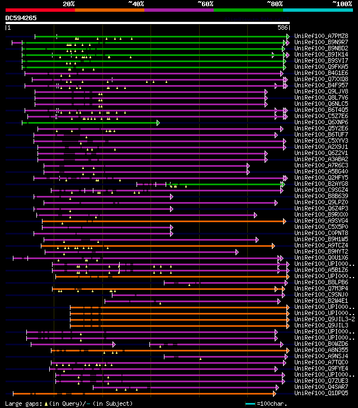This screenshot has height=408, width=358.
Task: Click the UniRef100_A5B1Z6 entry
Action: click(321, 270)
